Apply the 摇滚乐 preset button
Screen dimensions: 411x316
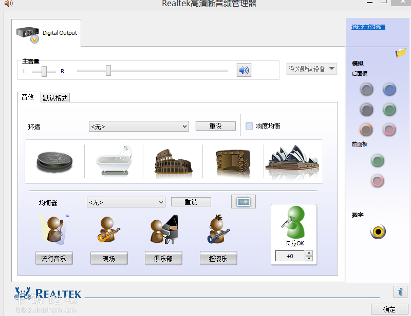pyautogui.click(x=218, y=259)
